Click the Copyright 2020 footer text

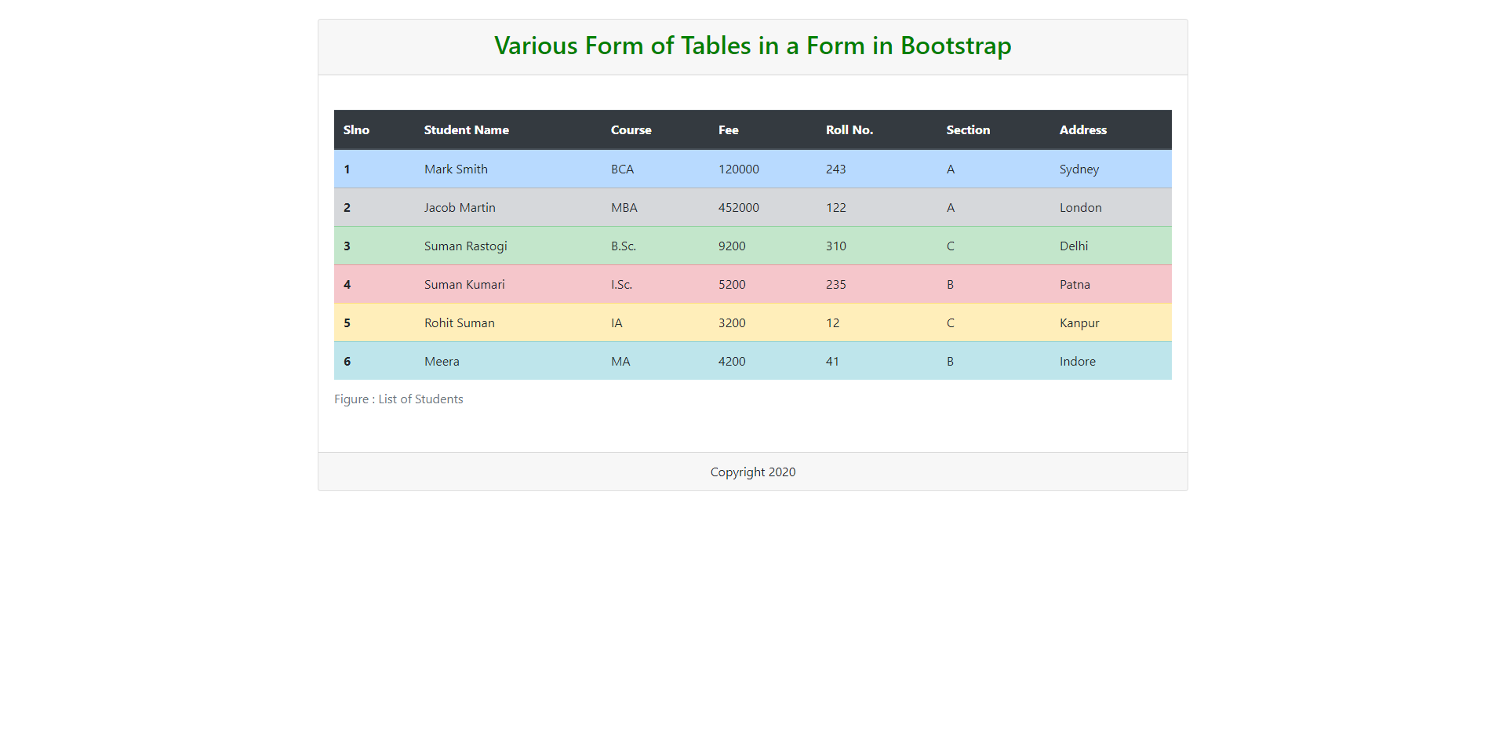pyautogui.click(x=752, y=472)
